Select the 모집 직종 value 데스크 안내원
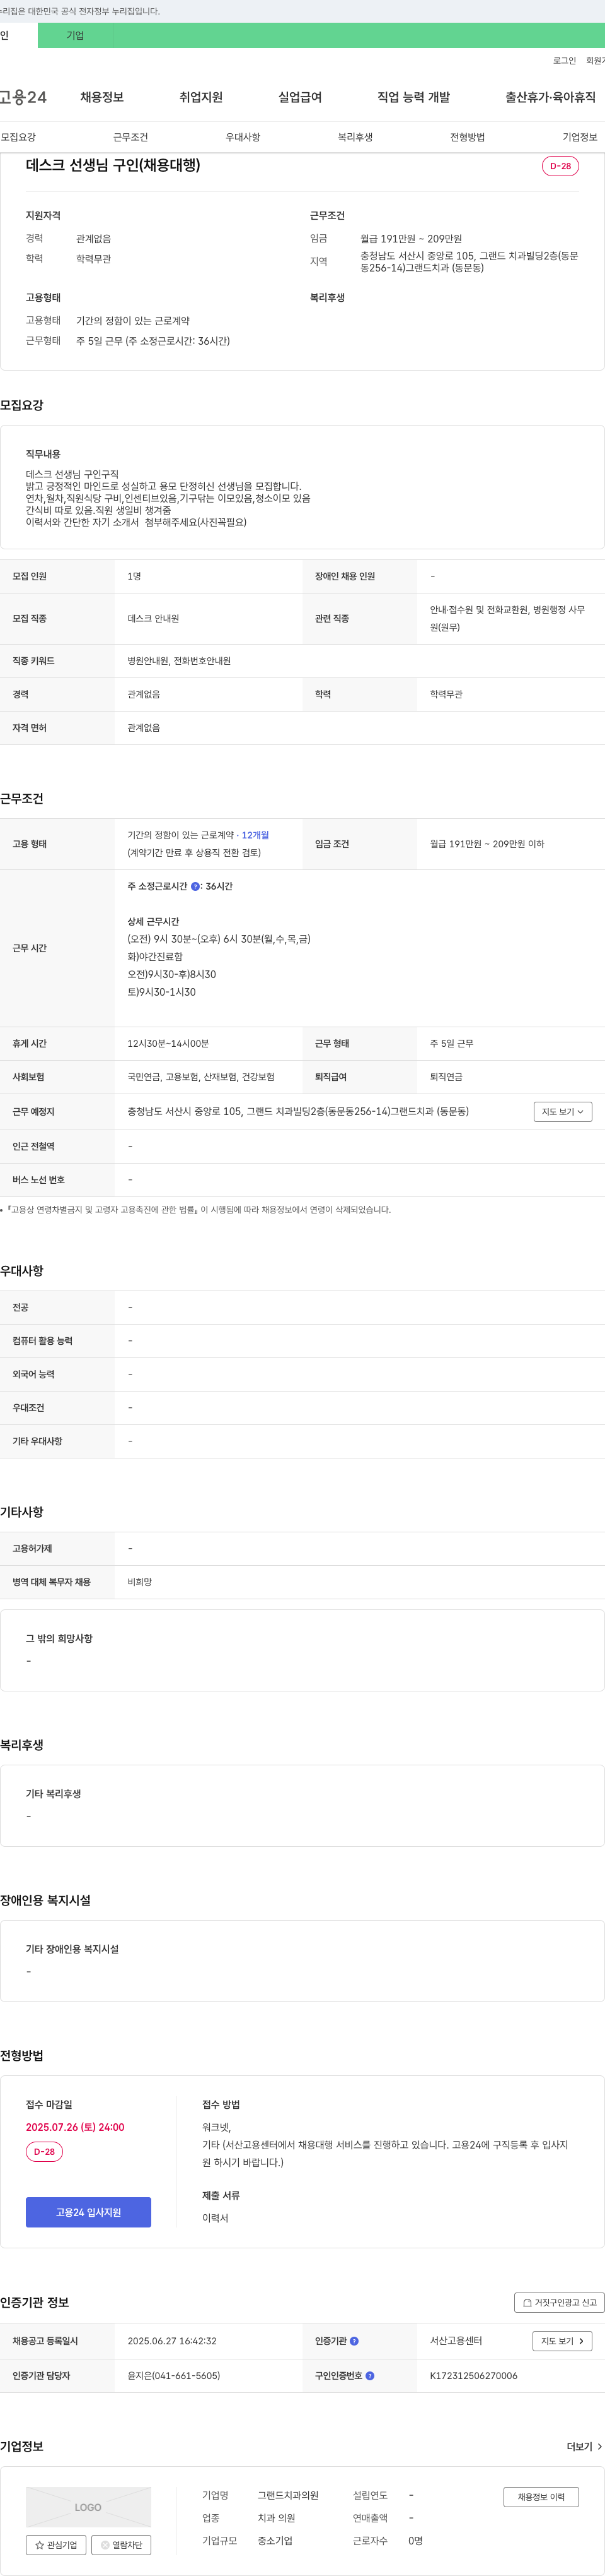 click(x=153, y=619)
